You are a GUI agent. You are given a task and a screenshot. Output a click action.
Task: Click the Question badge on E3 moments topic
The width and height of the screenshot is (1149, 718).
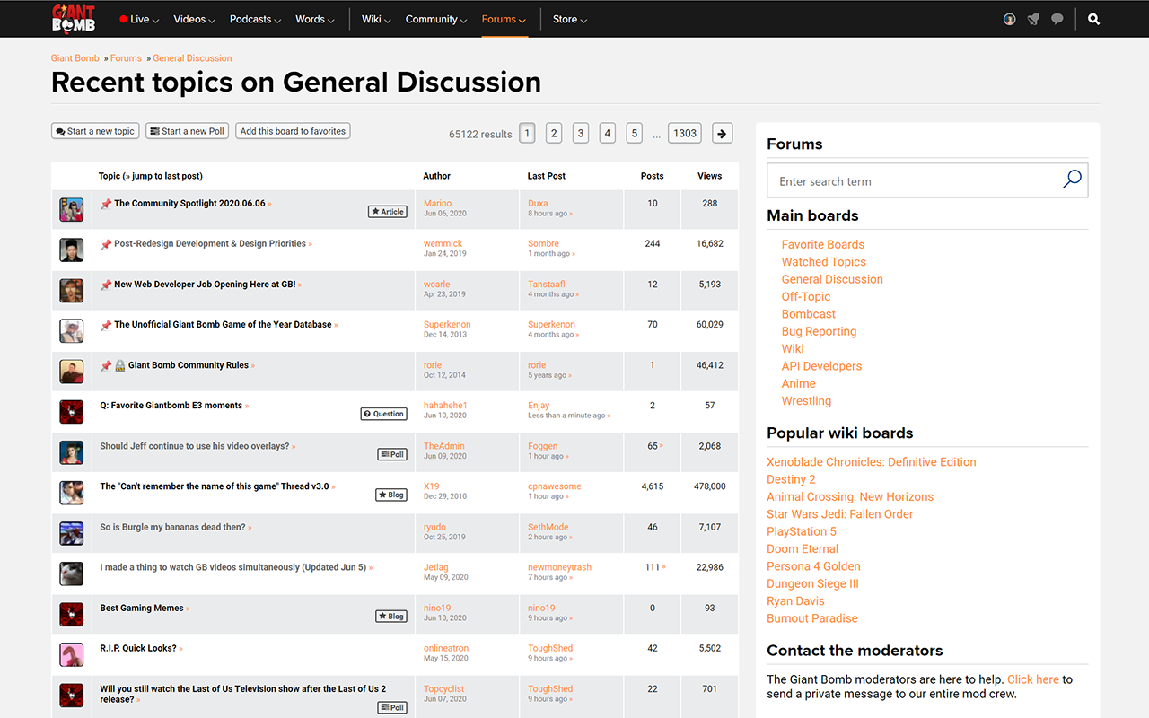point(384,414)
